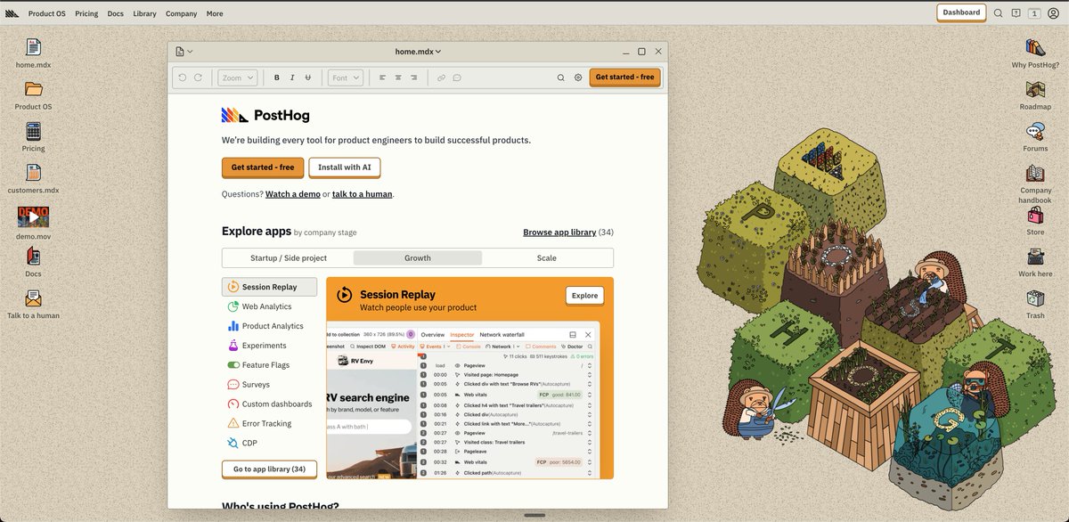Click the redo arrow in editor toolbar

(x=198, y=77)
